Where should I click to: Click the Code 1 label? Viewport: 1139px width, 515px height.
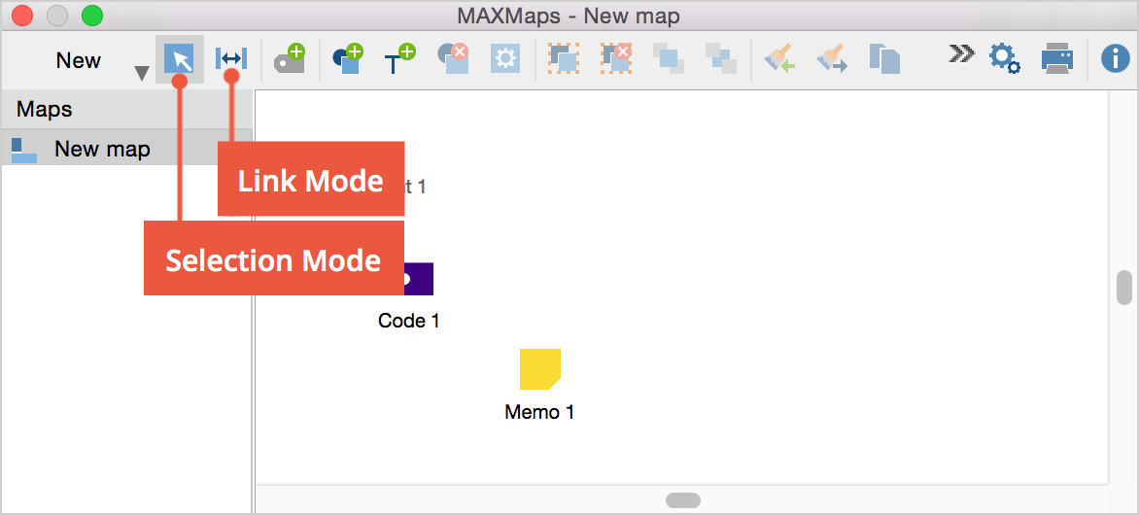(x=409, y=321)
